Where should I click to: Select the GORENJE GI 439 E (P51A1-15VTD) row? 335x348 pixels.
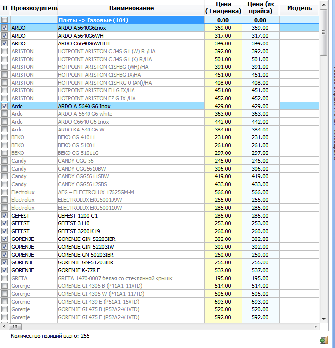click(x=160, y=302)
